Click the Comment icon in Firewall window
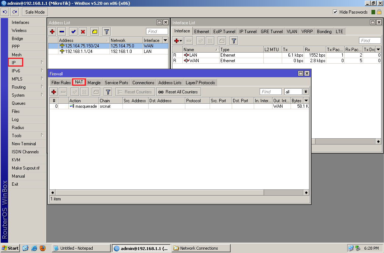 point(96,92)
